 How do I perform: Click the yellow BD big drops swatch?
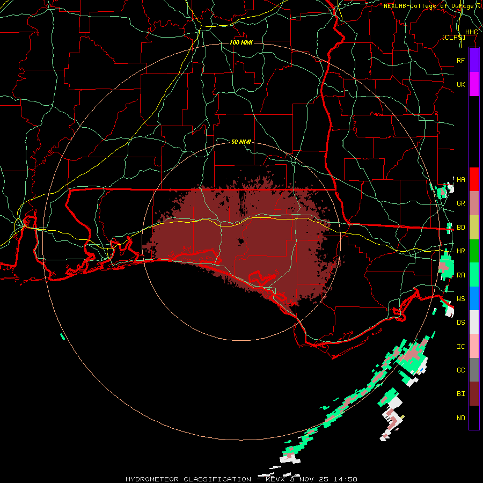pyautogui.click(x=474, y=228)
